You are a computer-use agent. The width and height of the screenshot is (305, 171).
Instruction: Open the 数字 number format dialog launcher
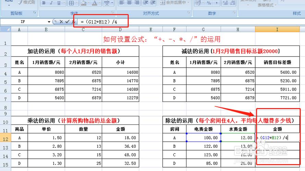click(x=234, y=12)
